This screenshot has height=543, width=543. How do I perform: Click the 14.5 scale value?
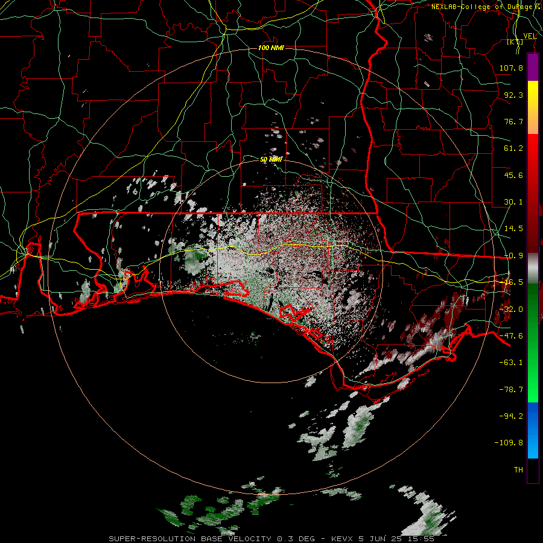[513, 229]
